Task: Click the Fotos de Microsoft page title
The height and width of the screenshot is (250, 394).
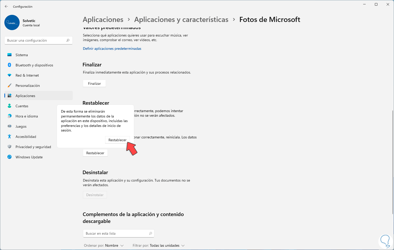Action: 270,20
